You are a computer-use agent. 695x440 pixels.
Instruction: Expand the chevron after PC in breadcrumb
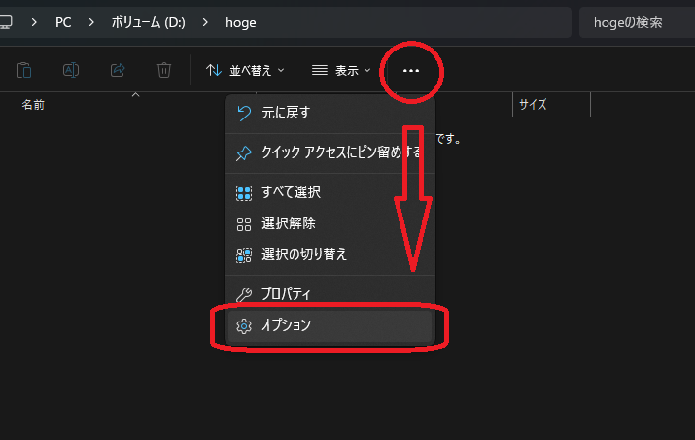(91, 22)
